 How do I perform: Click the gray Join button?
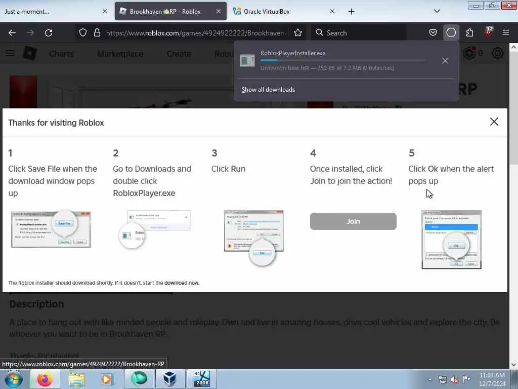pos(353,221)
